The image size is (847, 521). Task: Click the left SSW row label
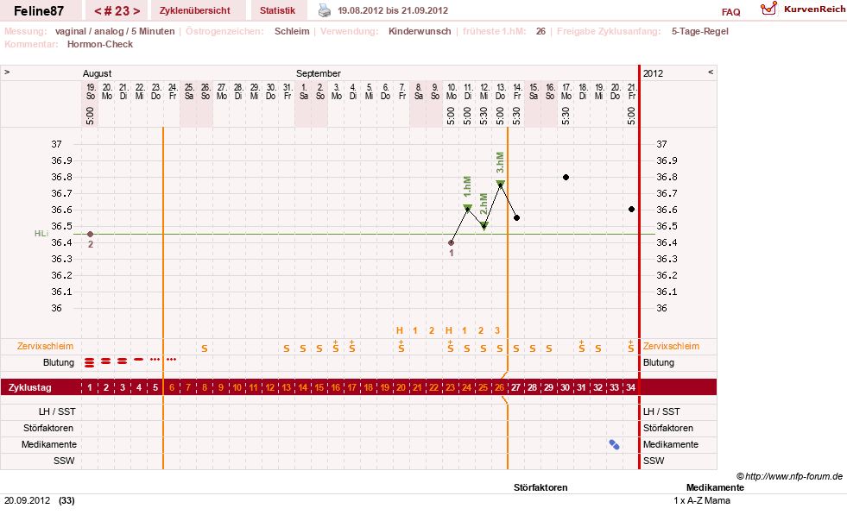click(64, 461)
